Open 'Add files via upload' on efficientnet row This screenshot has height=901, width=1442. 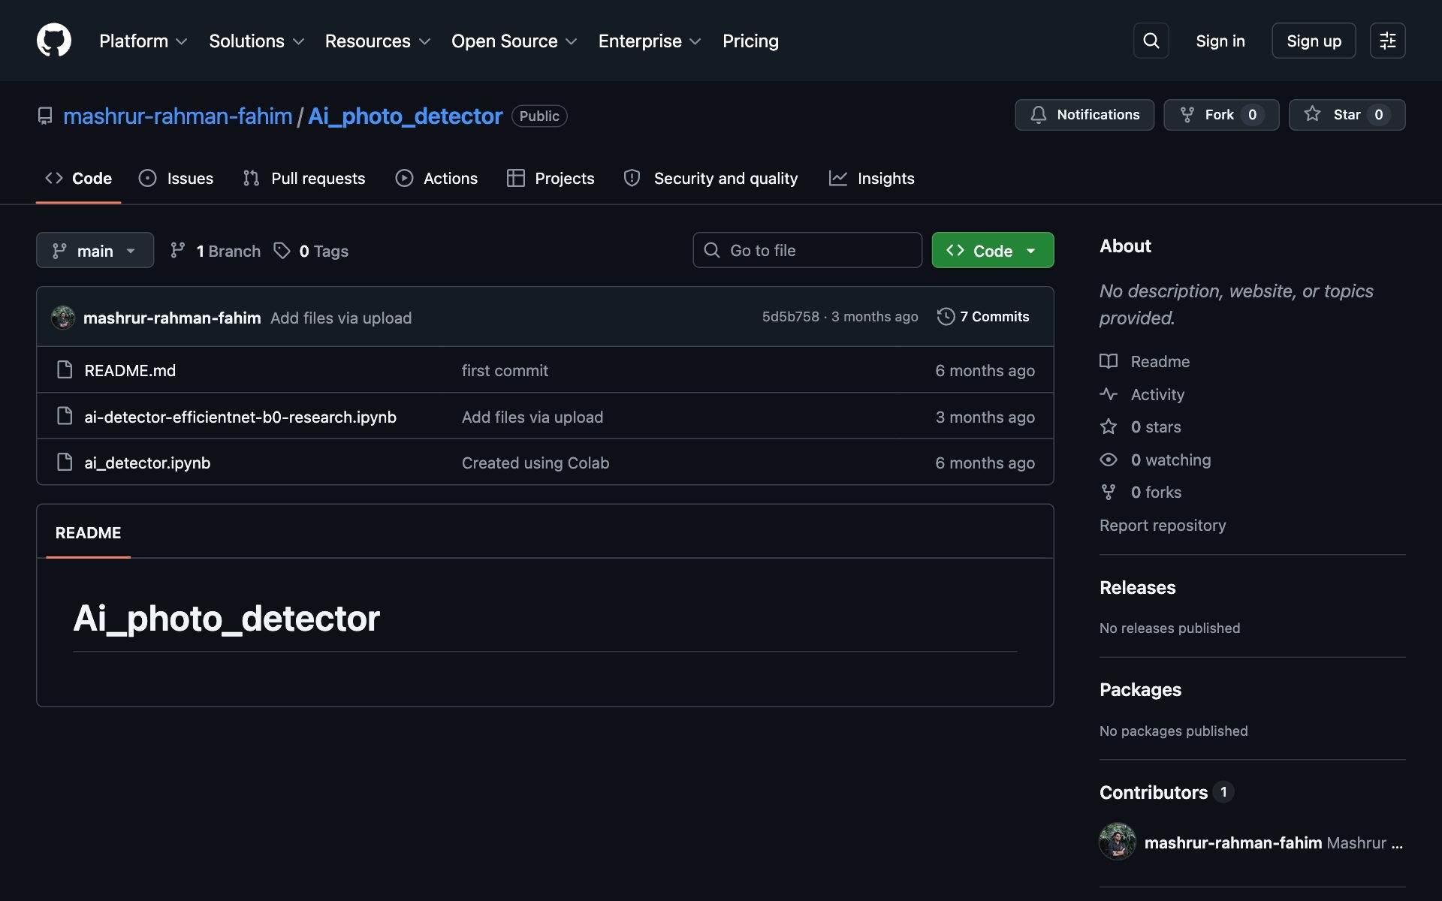(x=532, y=417)
